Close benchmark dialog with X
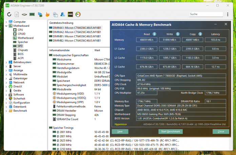This screenshot has height=155, width=236. tap(226, 24)
